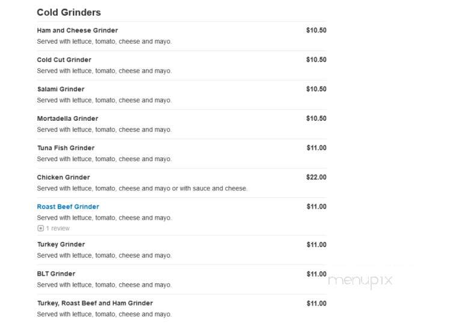
Task: Select the Cold Cut Grinder item
Action: 64,60
